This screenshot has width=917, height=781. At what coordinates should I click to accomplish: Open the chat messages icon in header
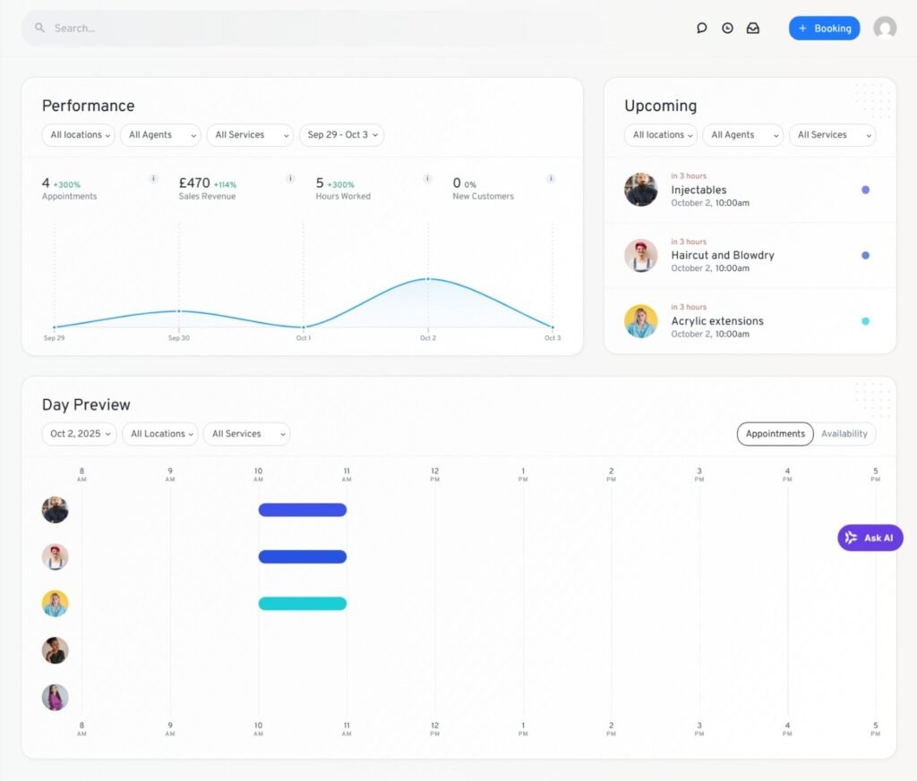[x=702, y=28]
